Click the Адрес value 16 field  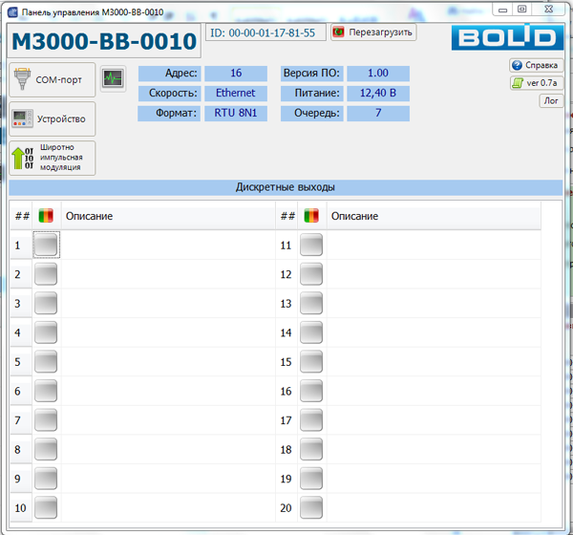pyautogui.click(x=235, y=74)
